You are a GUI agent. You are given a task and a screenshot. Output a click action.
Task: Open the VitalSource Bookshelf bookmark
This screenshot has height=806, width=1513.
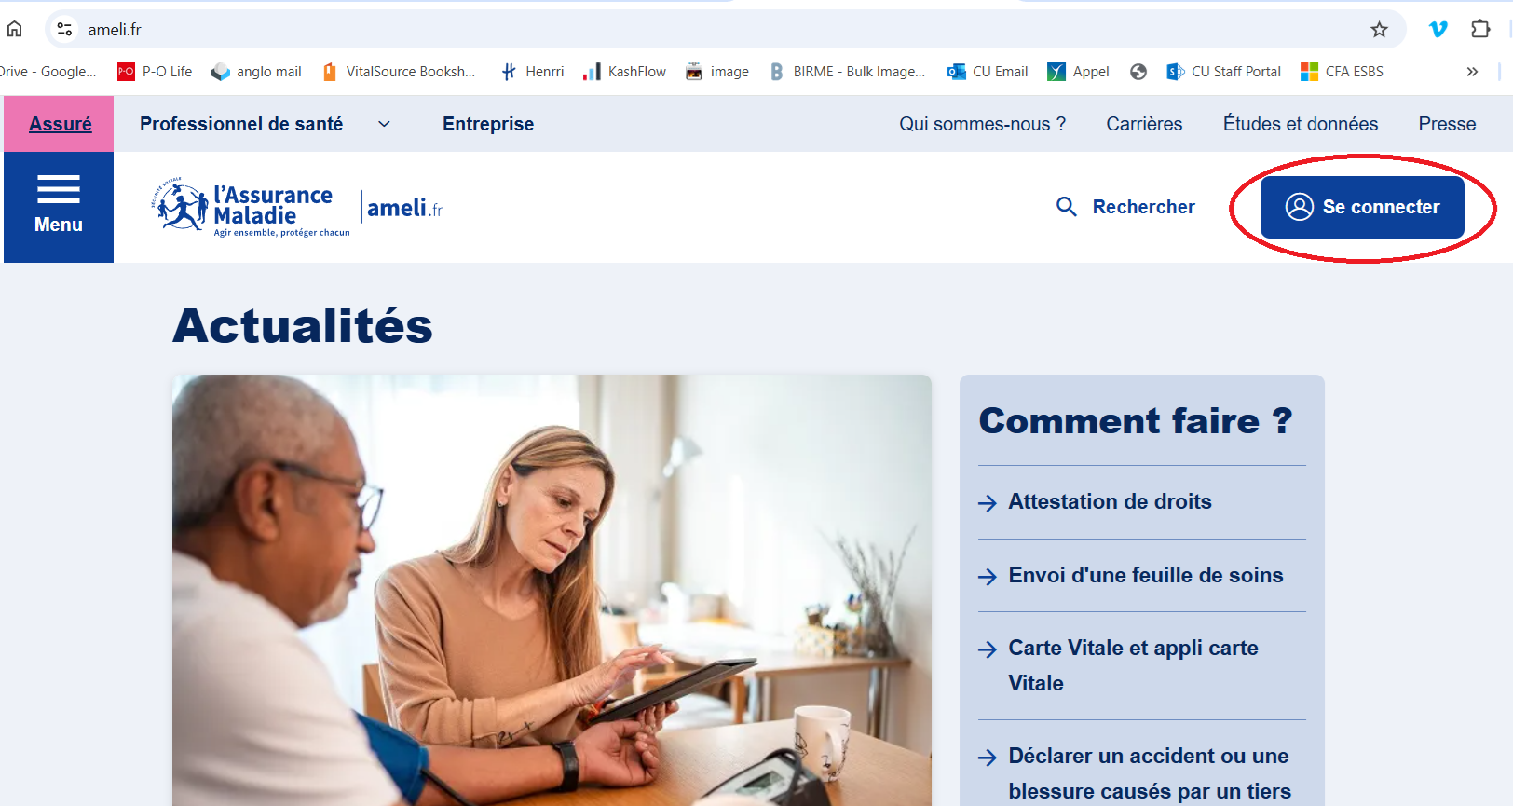click(399, 72)
